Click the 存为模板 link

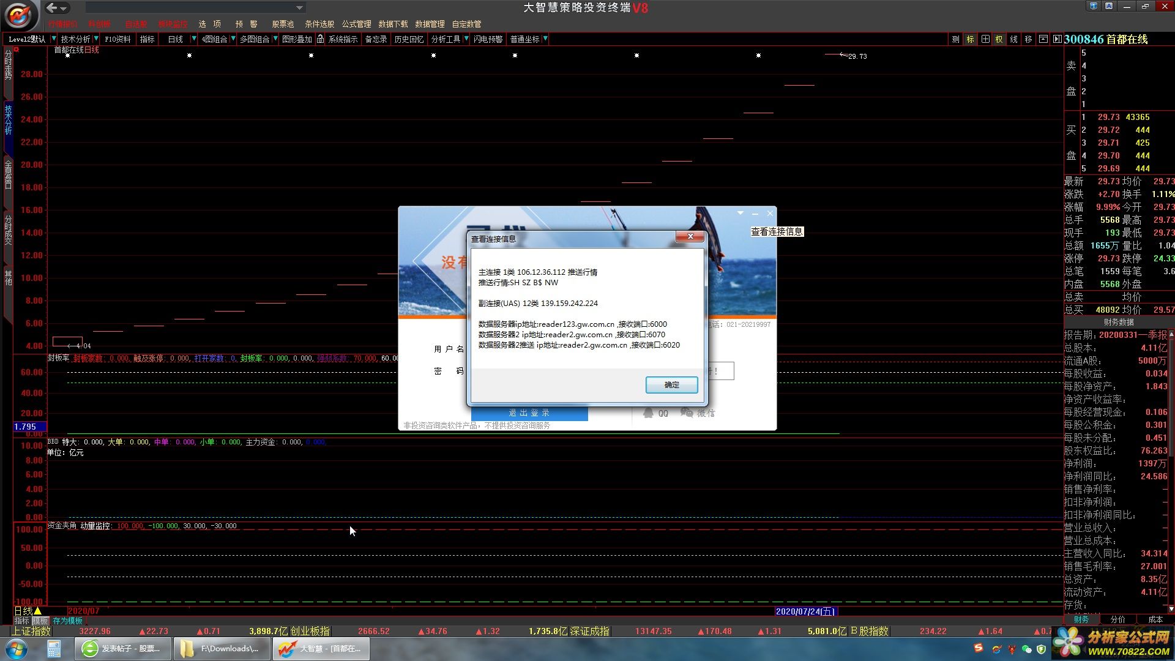[x=67, y=621]
